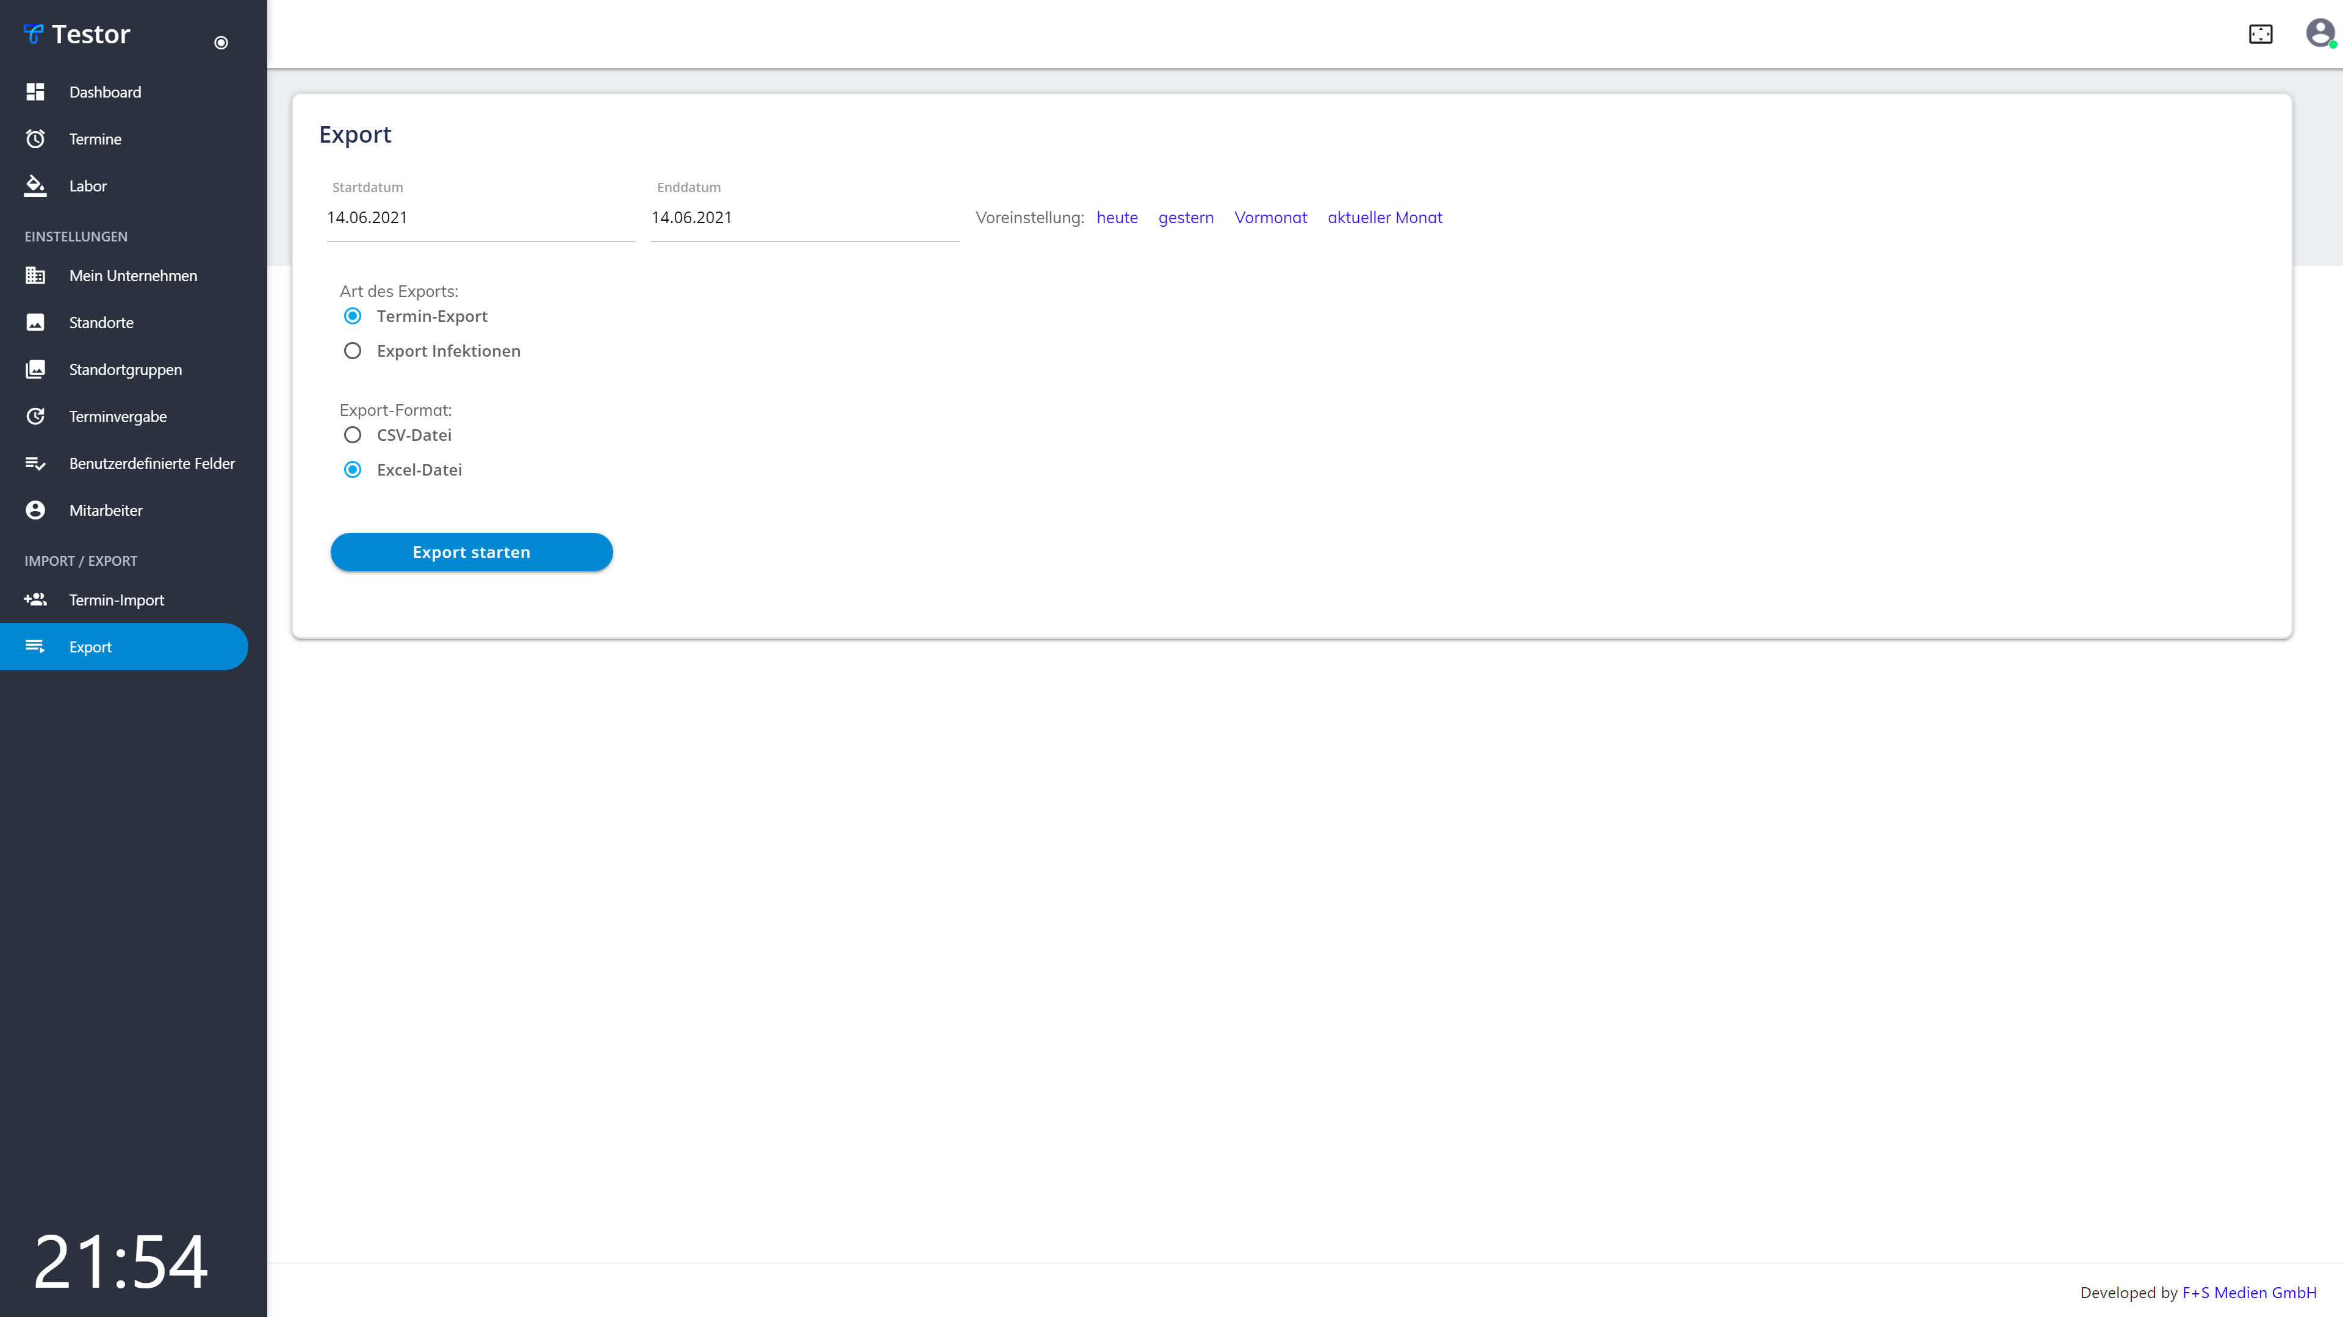Set preset to heute
Image resolution: width=2343 pixels, height=1317 pixels.
tap(1117, 218)
